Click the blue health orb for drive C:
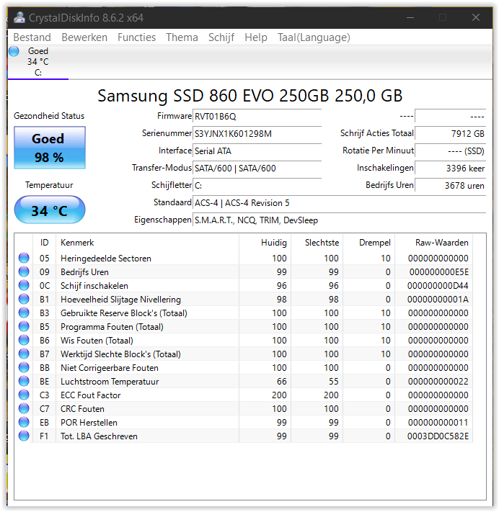499x512 pixels. tap(14, 51)
